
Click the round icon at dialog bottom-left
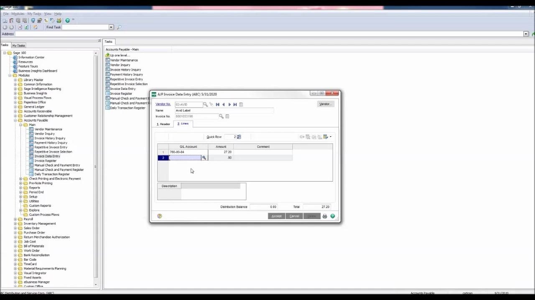159,216
